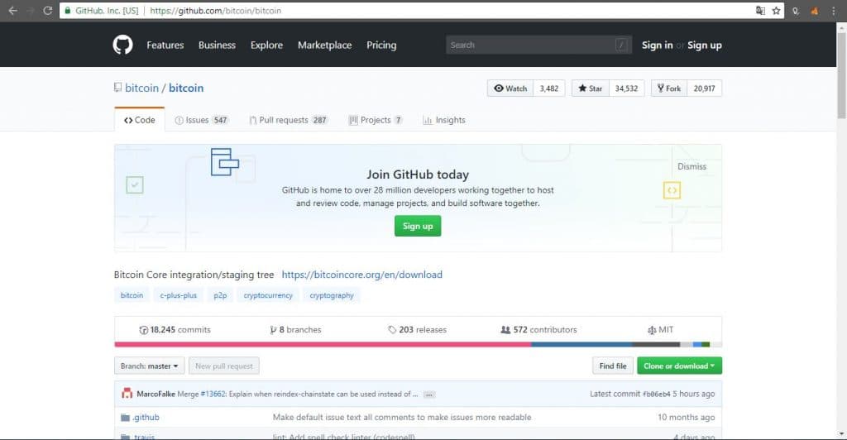This screenshot has width=847, height=440.
Task: View 18,245 commits
Action: (175, 330)
